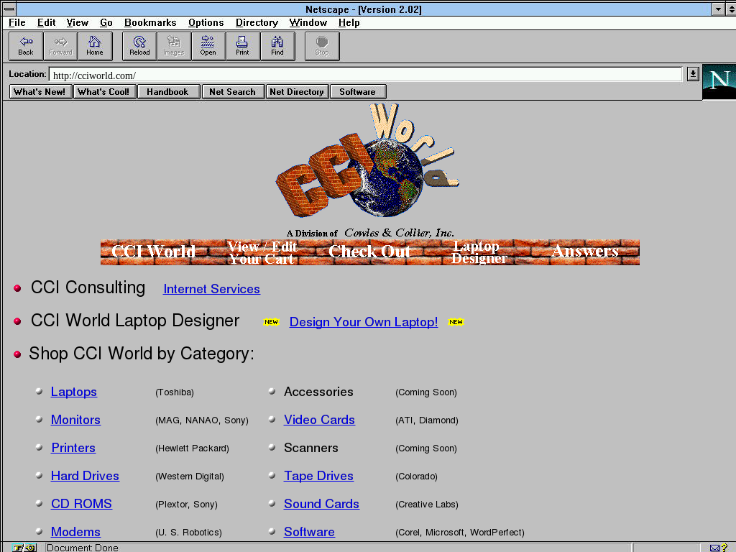Reload the current page
The height and width of the screenshot is (552, 736).
point(139,46)
